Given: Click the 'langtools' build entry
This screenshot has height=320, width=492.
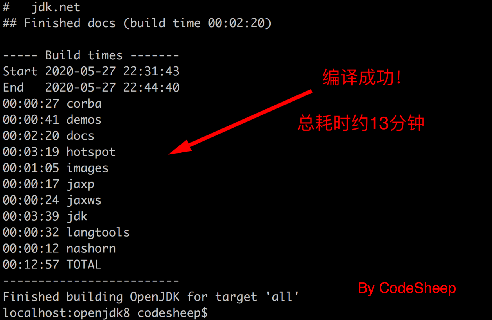Looking at the screenshot, I should (x=66, y=232).
